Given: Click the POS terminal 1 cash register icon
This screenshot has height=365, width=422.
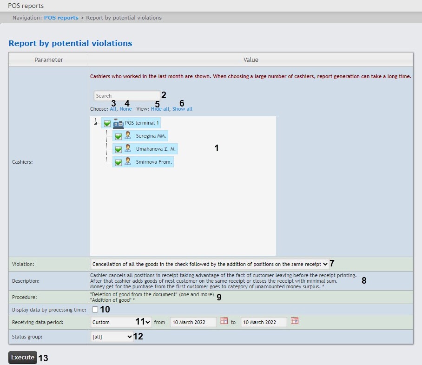Looking at the screenshot, I should click(118, 124).
